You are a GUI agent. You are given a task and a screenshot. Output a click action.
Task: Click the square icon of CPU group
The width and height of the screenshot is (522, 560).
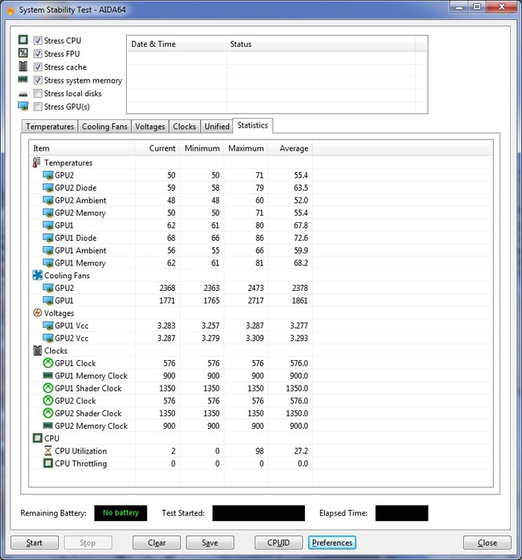click(37, 438)
